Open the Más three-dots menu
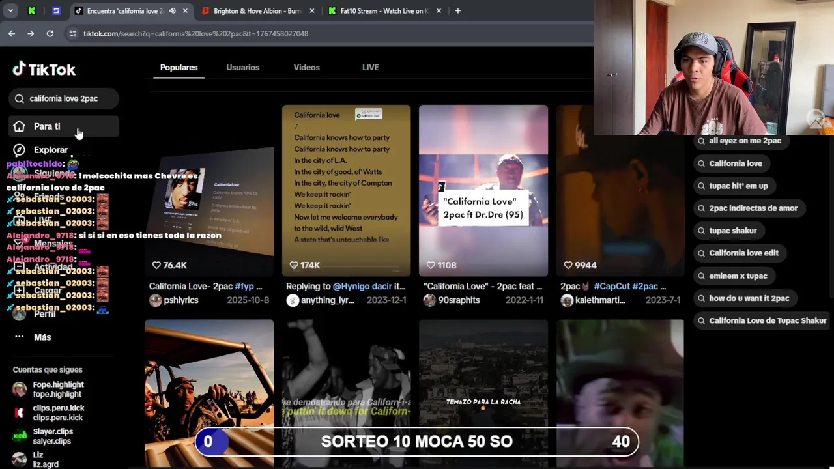 point(19,337)
